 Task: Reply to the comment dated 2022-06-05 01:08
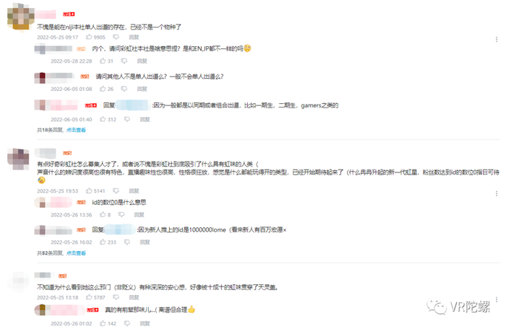coord(142,89)
